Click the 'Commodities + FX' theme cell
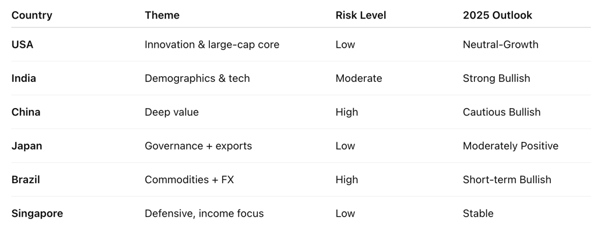Viewport: 597px width, 247px height. tap(189, 180)
